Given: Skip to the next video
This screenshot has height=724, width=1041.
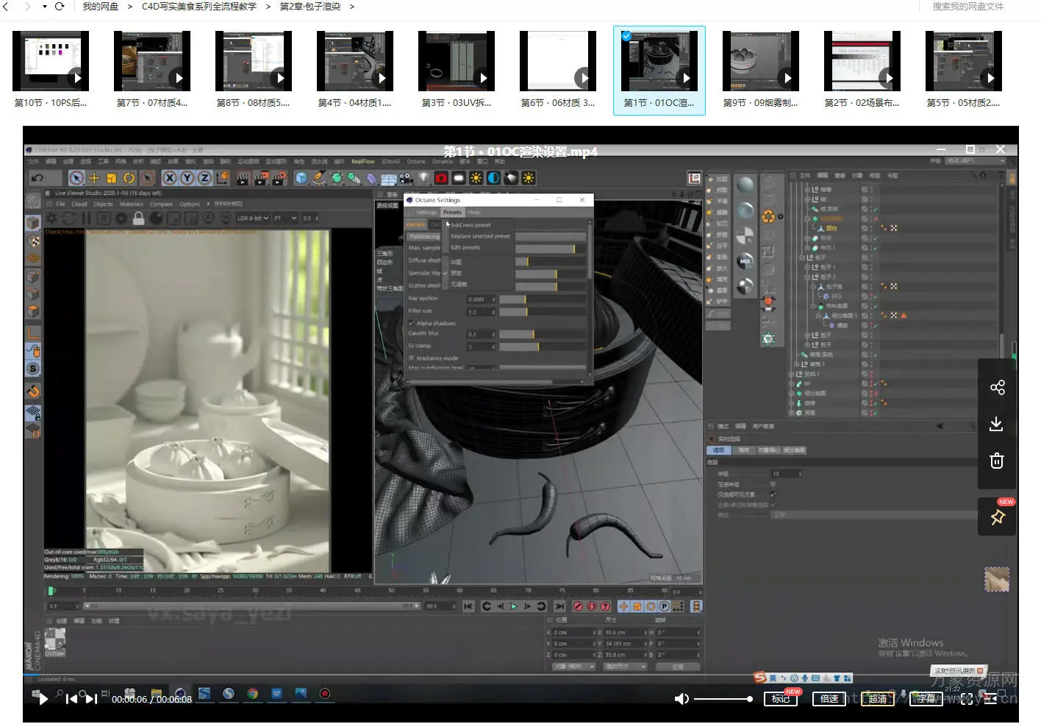Looking at the screenshot, I should (91, 699).
